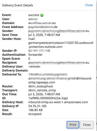Click the Size value 186.85 KB
The image size is (97, 131).
point(35,110)
